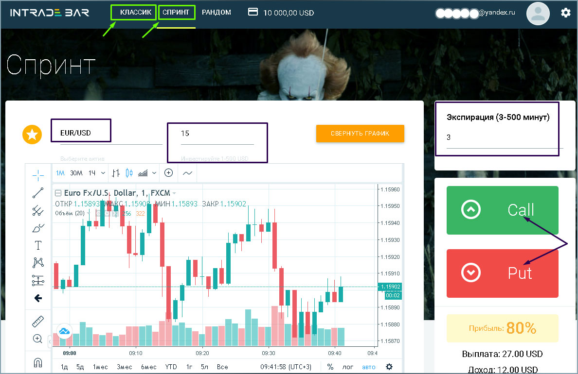Screen dimensions: 578x374
Task: Select the text annotation tool
Action: coord(38,245)
